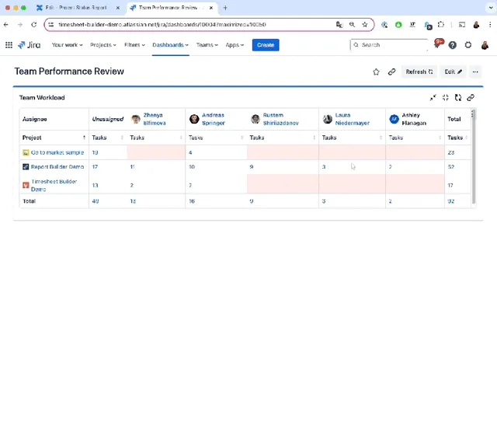This screenshot has height=443, width=497.
Task: Click the Team Workload table vertical scrollbar
Action: [x=474, y=157]
